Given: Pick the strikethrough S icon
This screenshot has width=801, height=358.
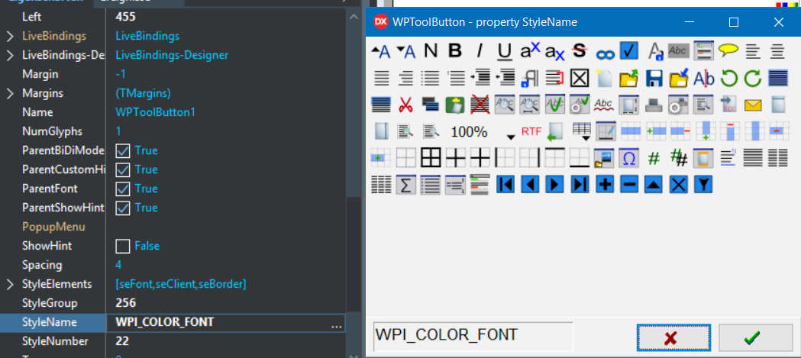Looking at the screenshot, I should click(x=579, y=51).
